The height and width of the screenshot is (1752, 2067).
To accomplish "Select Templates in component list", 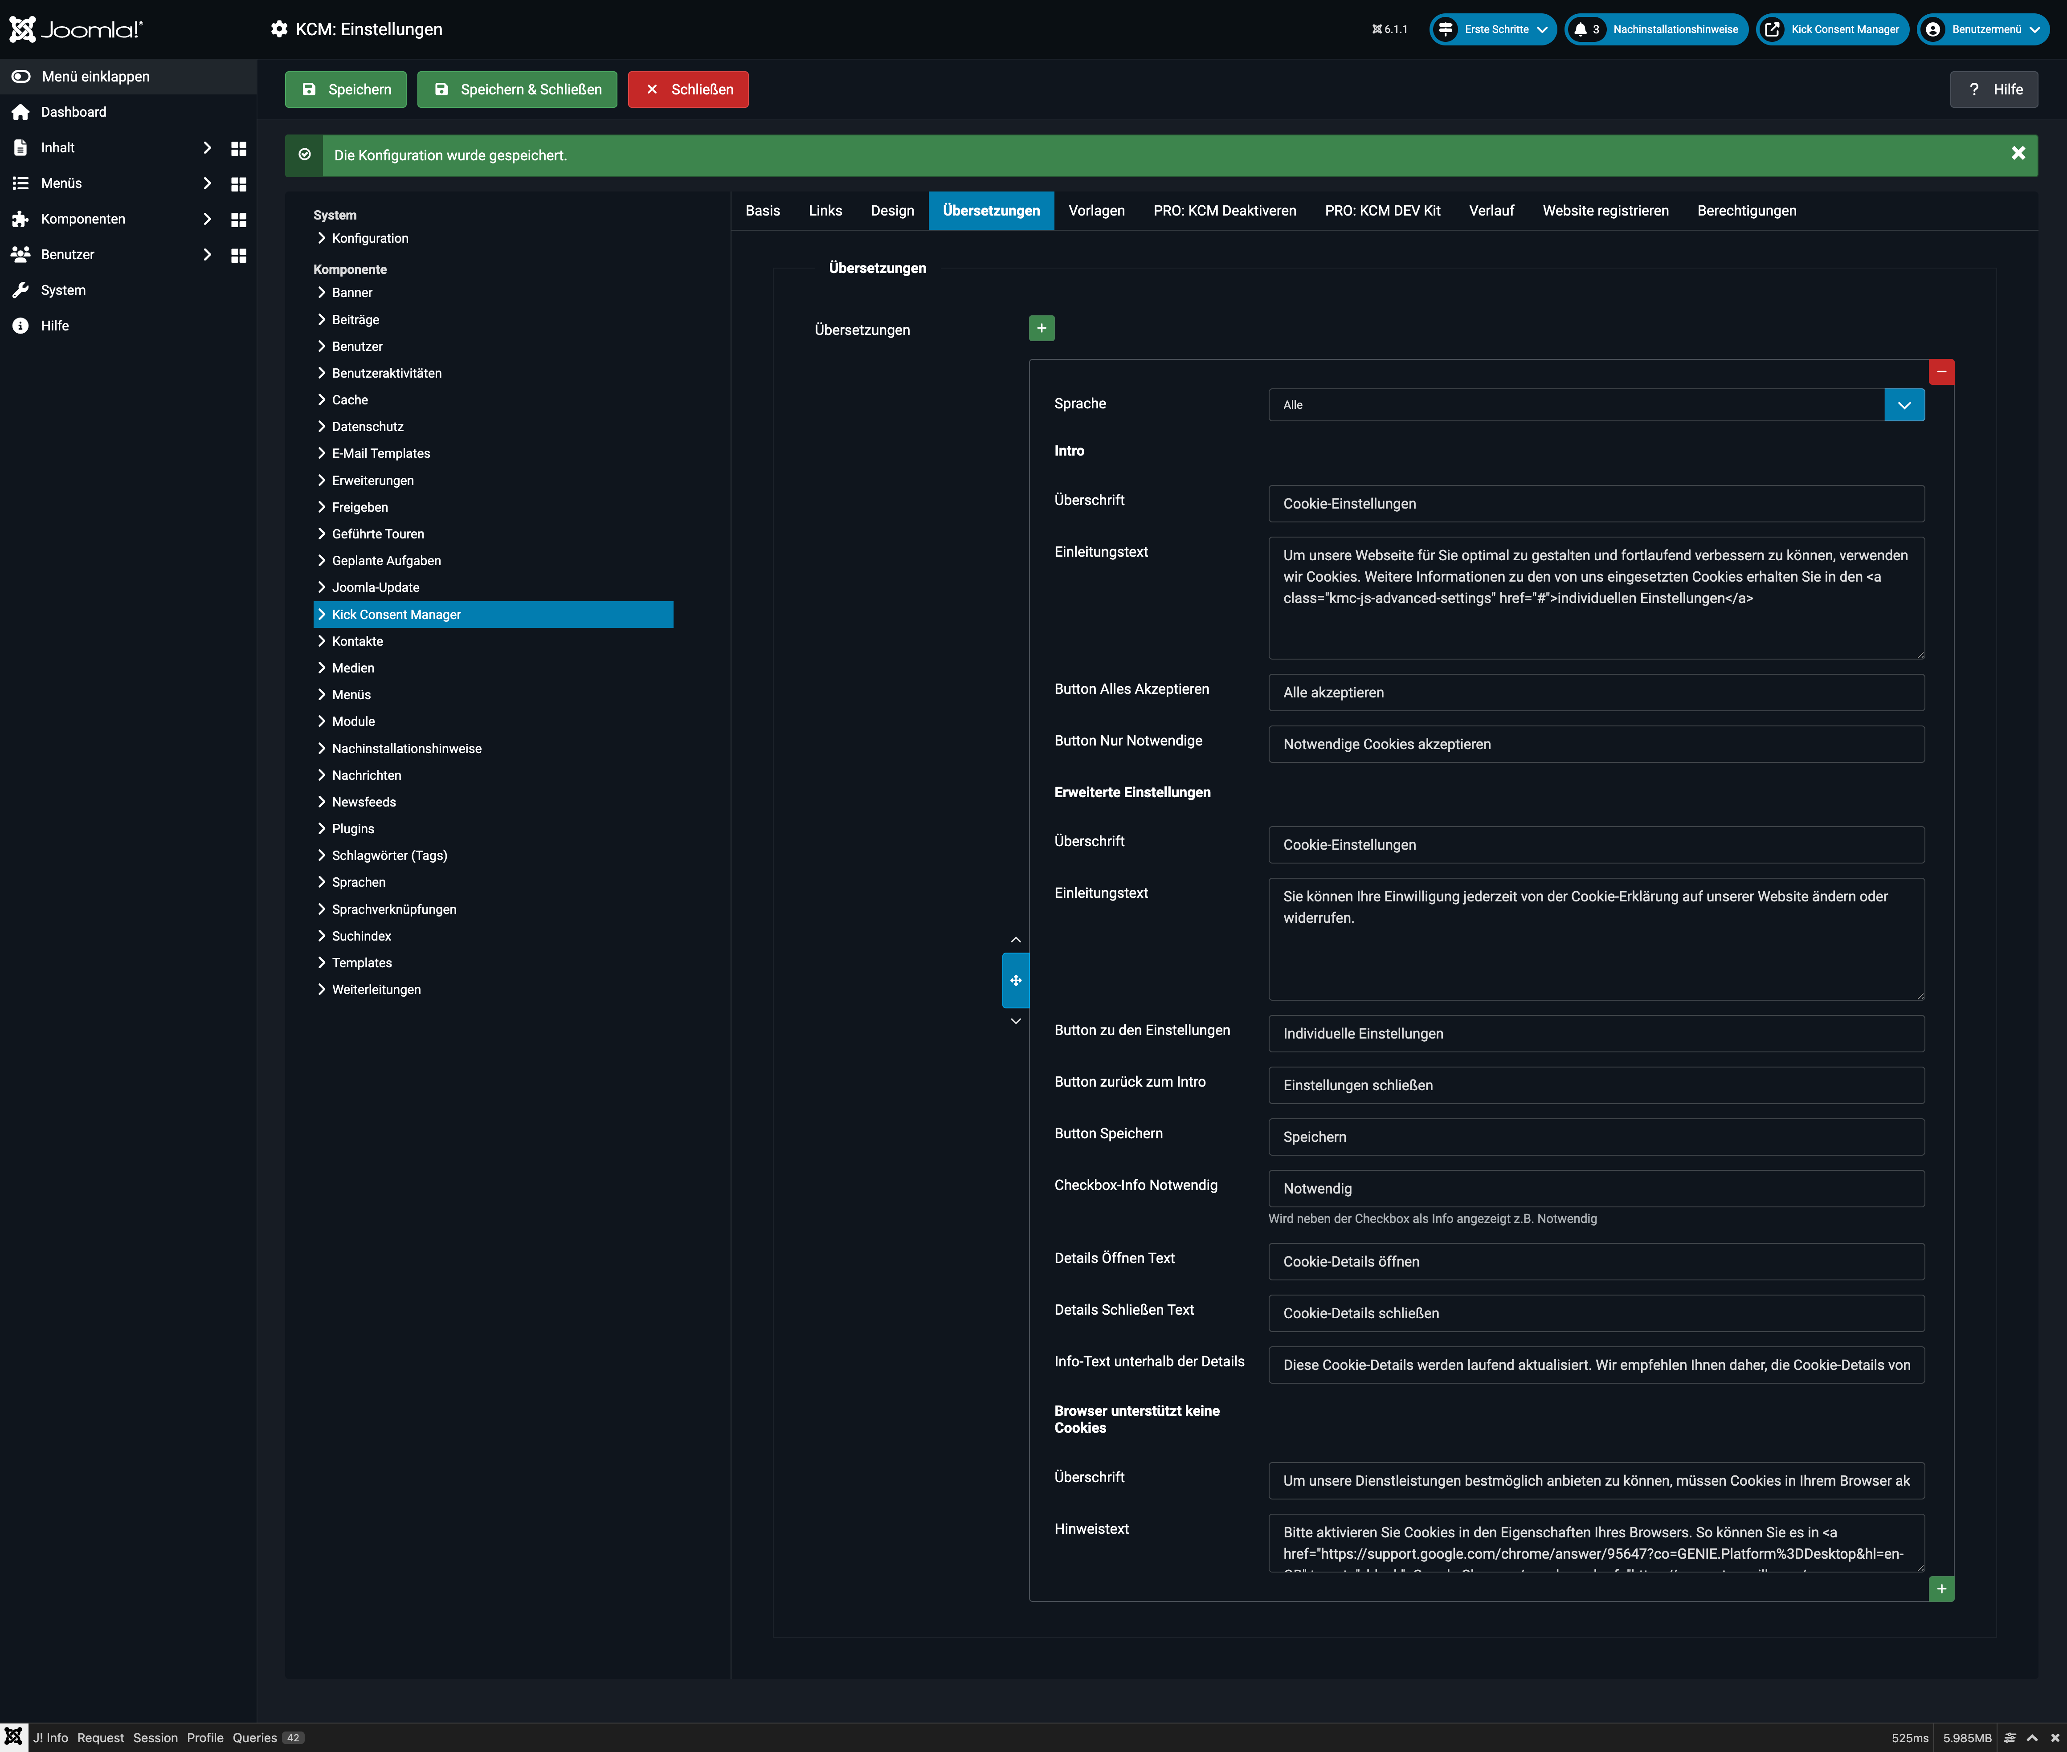I will click(x=362, y=963).
